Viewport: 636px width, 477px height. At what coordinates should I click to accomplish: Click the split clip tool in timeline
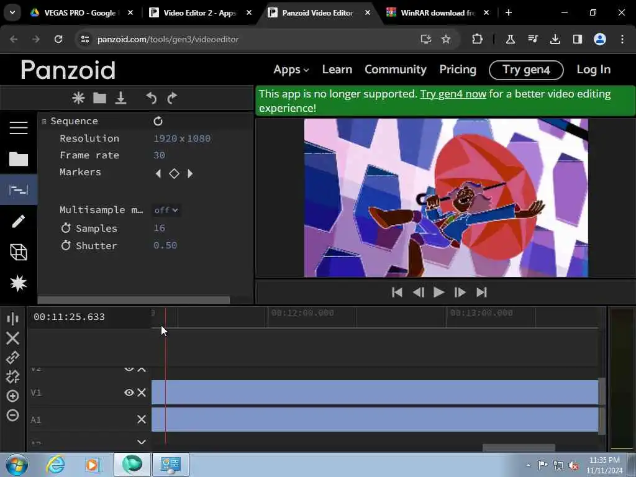12,319
